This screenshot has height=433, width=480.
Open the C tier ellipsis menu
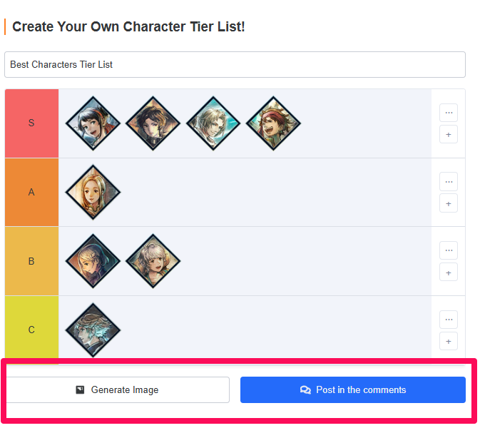[448, 319]
